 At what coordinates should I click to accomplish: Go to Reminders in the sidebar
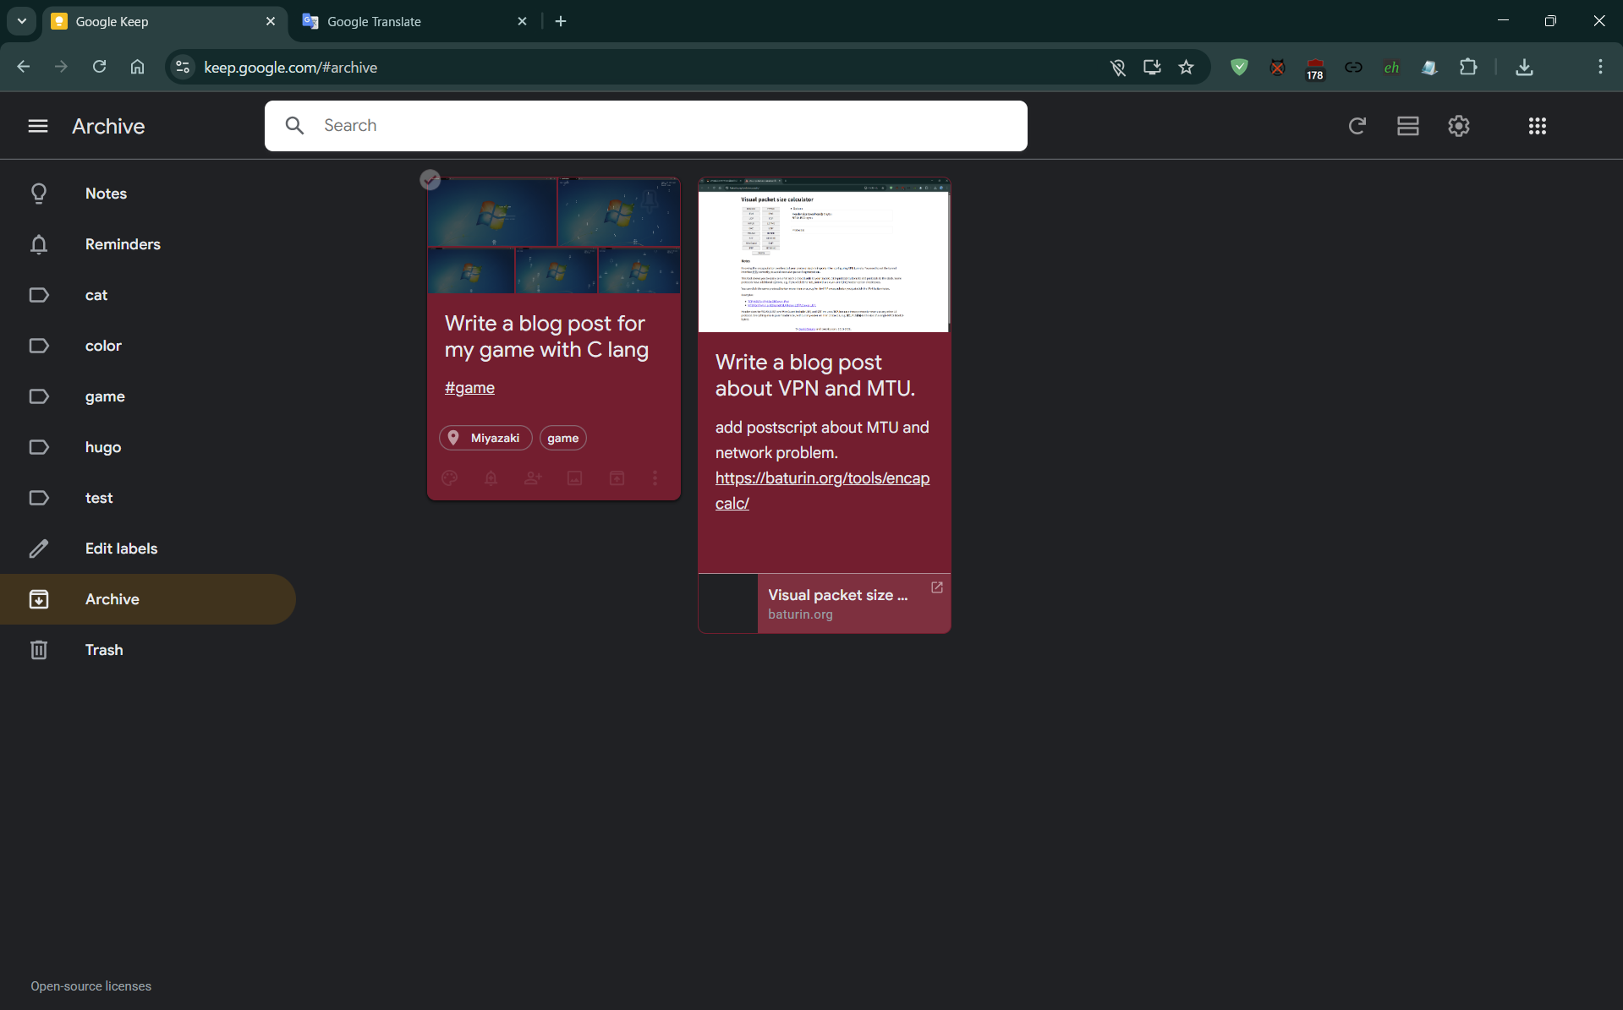pyautogui.click(x=123, y=244)
